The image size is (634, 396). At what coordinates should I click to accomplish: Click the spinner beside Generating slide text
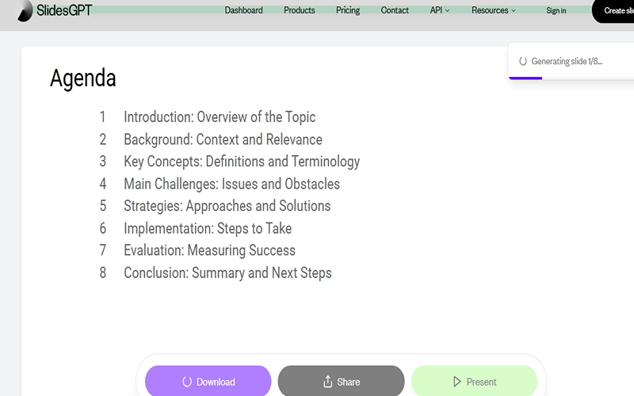pos(523,62)
